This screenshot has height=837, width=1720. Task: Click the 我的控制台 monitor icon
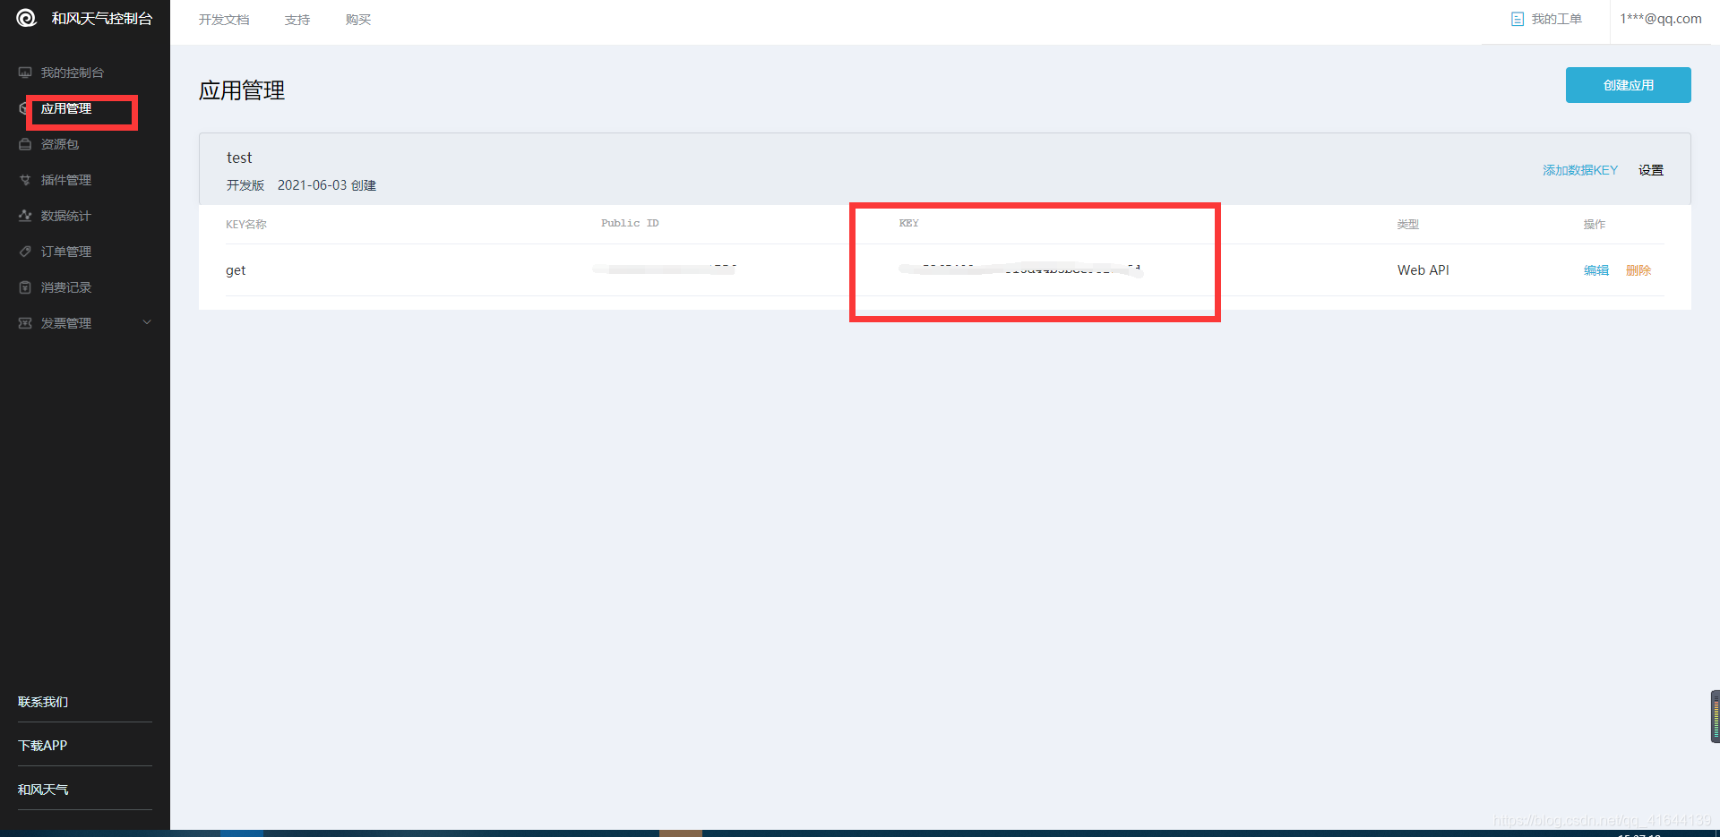click(x=25, y=73)
